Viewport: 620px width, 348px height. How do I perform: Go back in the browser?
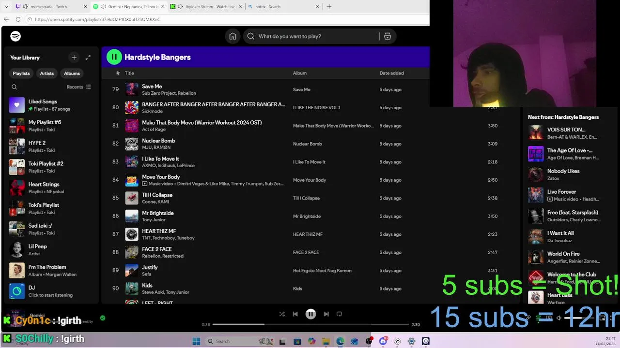[6, 19]
